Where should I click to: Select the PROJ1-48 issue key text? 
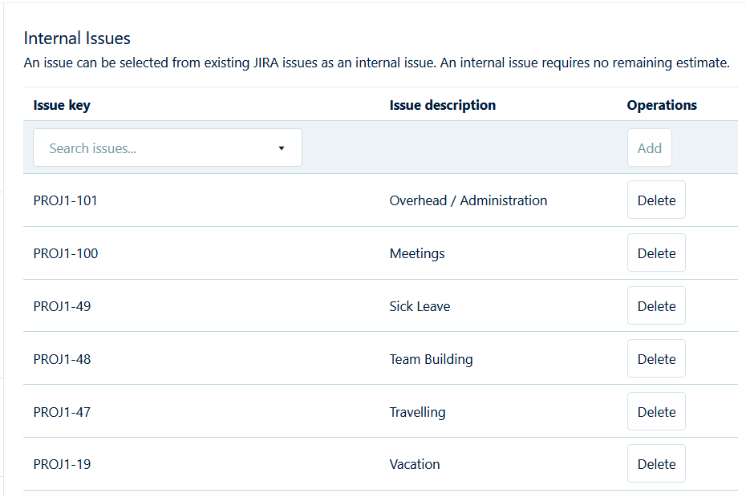point(62,359)
